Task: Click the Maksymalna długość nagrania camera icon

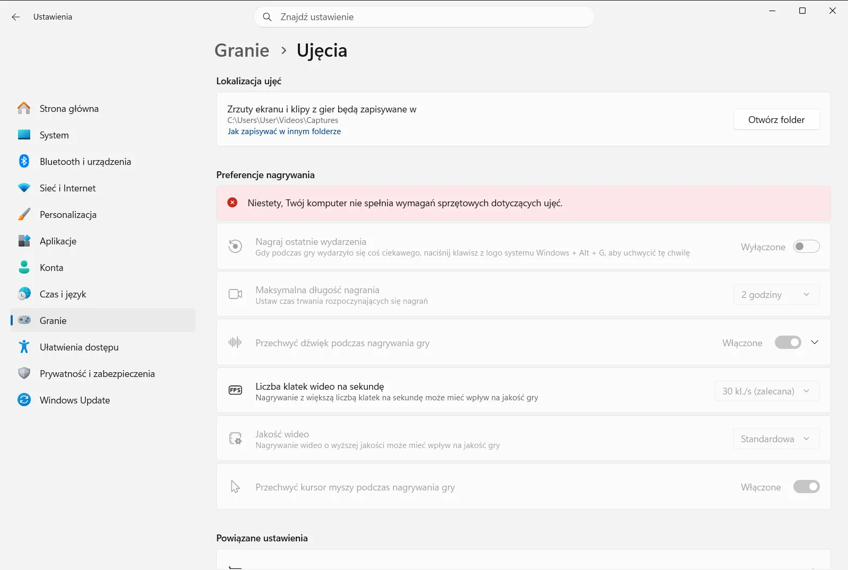Action: point(235,294)
